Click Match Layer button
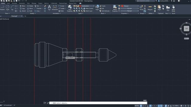Screen dimensions: 191x107 (88, 11)
